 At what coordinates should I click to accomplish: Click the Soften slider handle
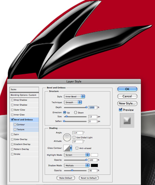pyautogui.click(x=64, y=121)
